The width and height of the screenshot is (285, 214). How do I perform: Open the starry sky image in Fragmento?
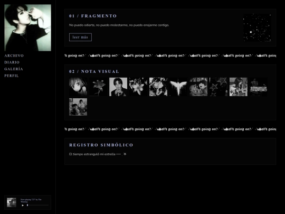coord(257,27)
